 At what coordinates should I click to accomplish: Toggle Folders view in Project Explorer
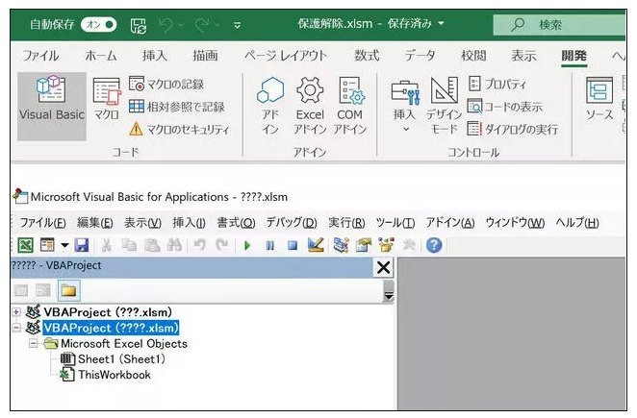tap(68, 290)
